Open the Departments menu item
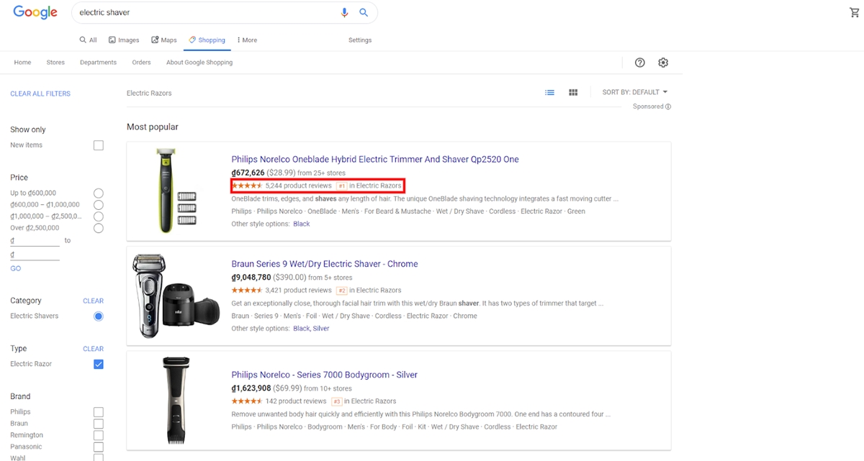 [98, 63]
